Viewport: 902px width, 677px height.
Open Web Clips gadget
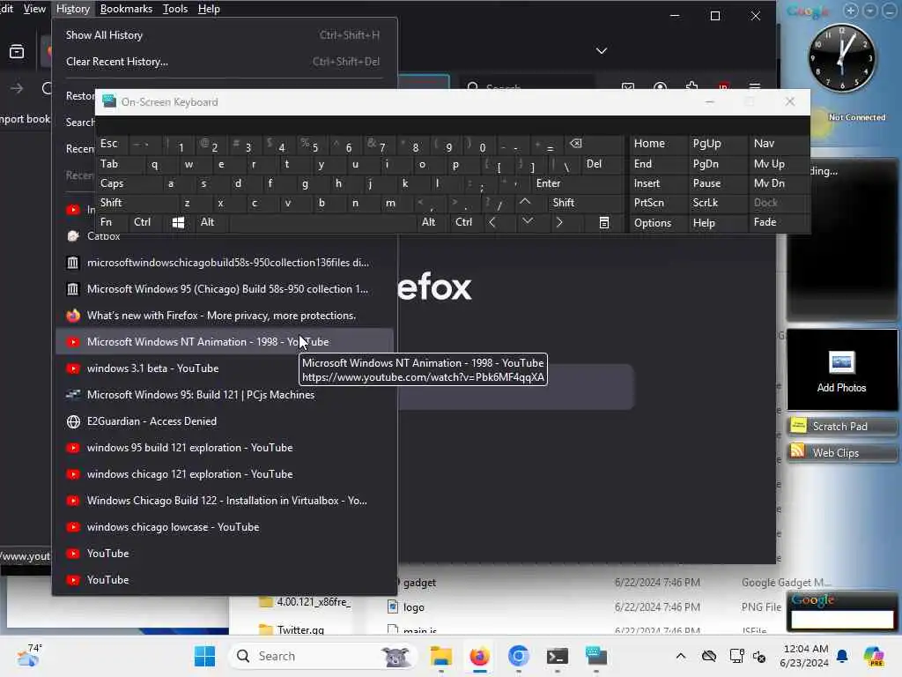click(x=841, y=452)
